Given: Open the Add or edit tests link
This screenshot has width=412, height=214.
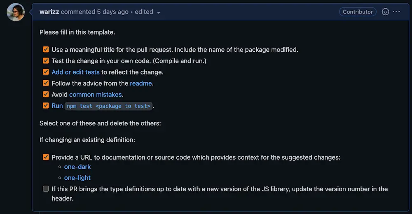Looking at the screenshot, I should (x=75, y=72).
